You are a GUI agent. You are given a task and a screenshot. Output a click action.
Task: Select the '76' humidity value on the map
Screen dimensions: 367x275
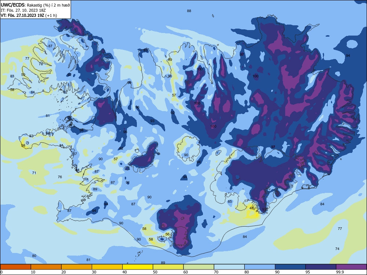click(60, 177)
